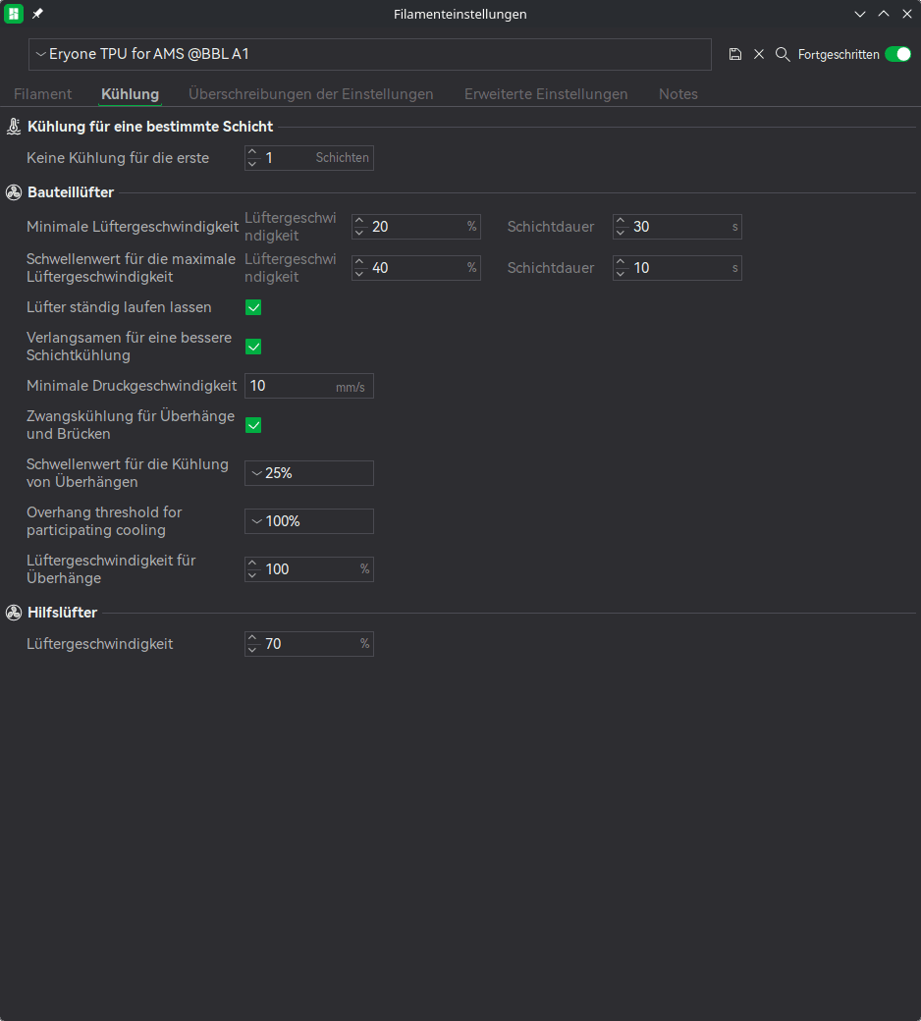Click the Minimale Druckgeschwindigkeit input field
This screenshot has height=1021, width=921.
pos(308,386)
